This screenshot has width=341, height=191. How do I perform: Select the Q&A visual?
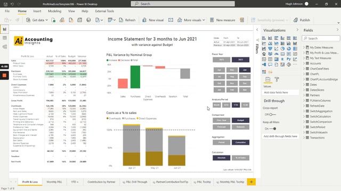270,64
